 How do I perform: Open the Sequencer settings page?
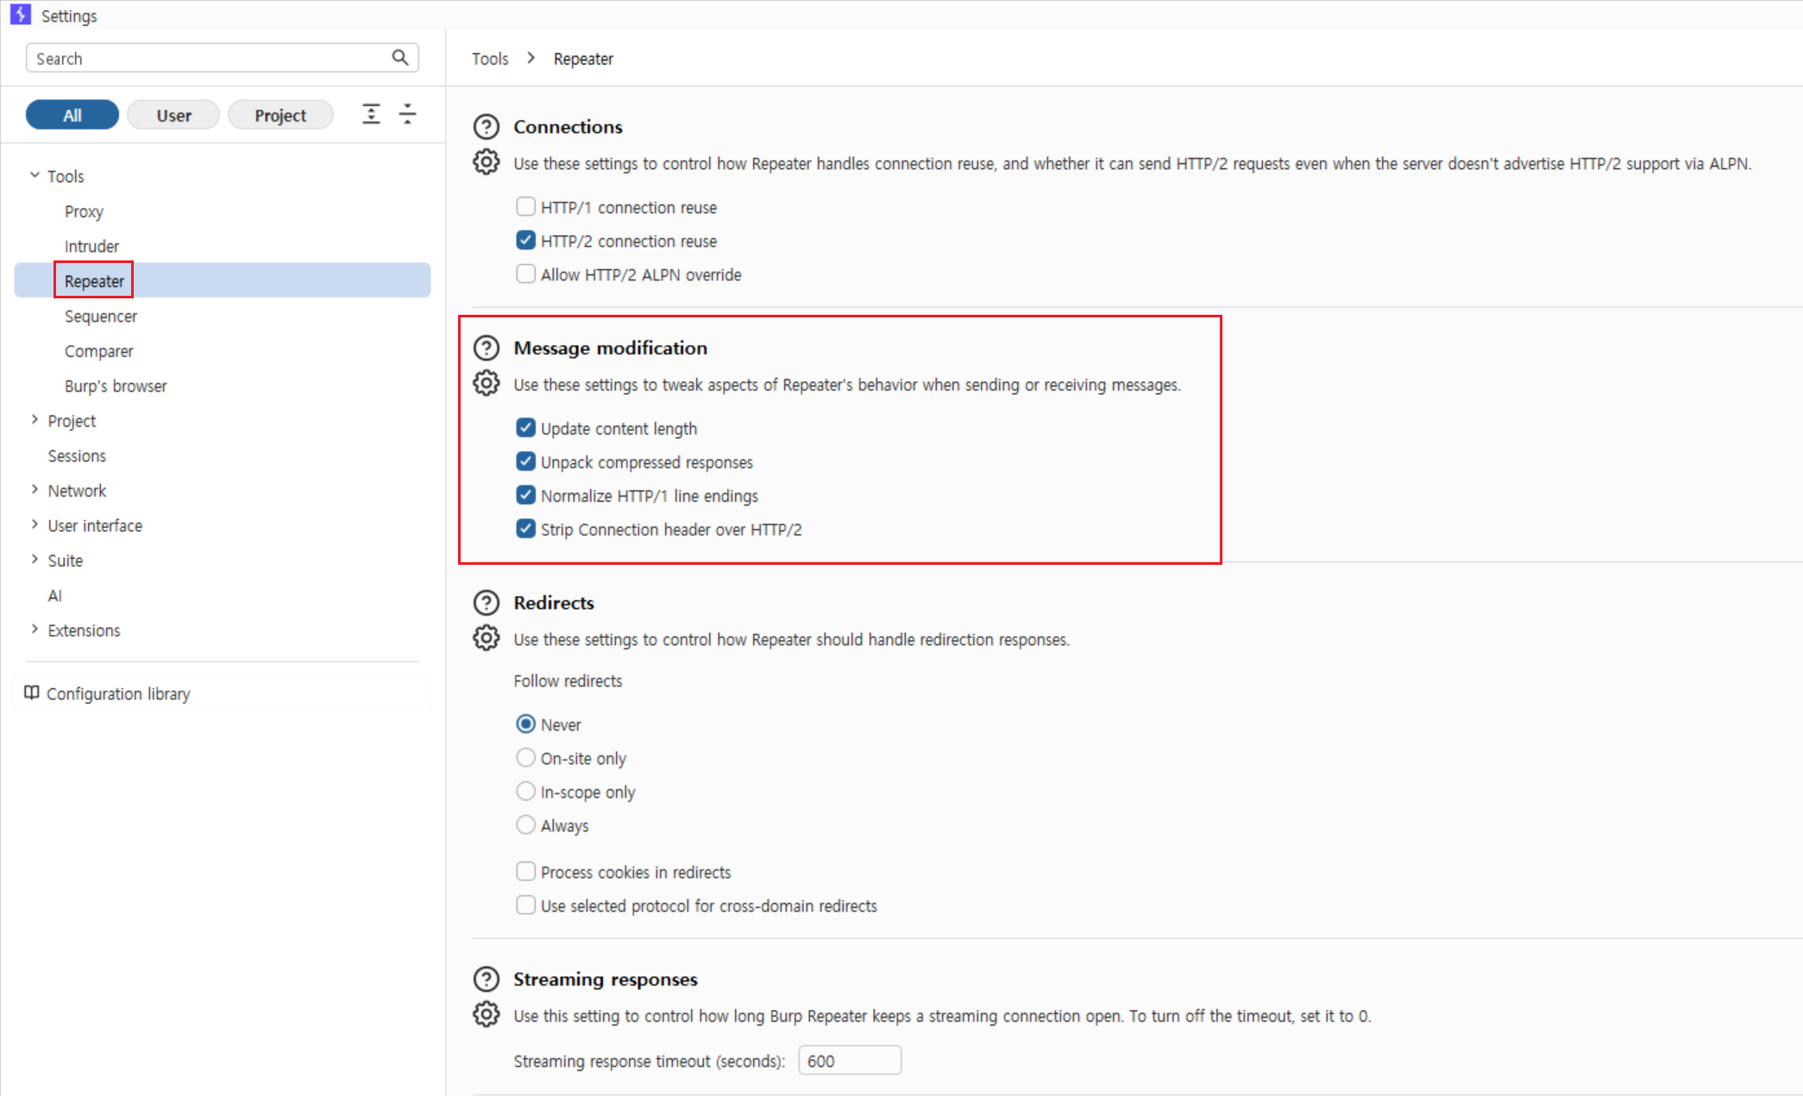101,316
